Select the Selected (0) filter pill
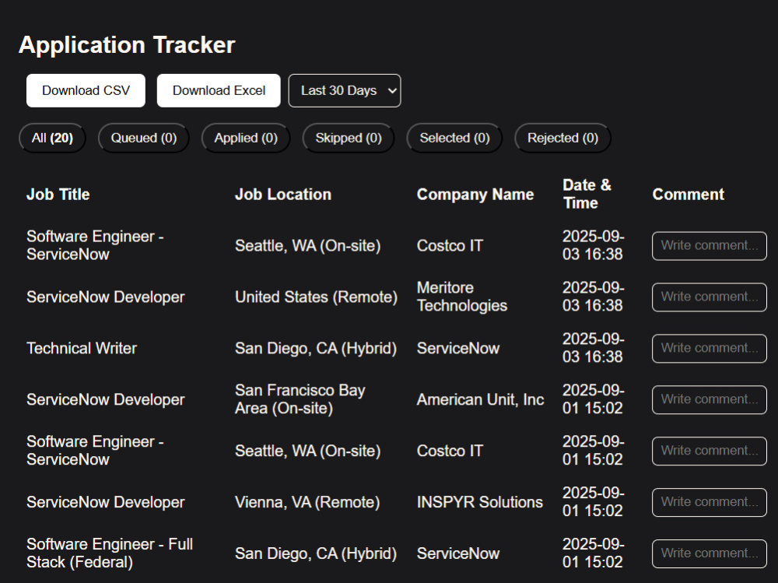This screenshot has height=583, width=778. 454,138
